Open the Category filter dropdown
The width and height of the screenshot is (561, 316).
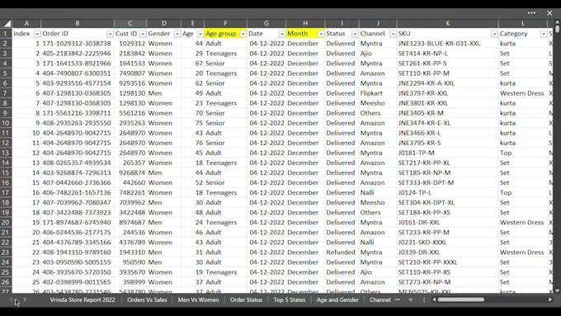click(544, 34)
